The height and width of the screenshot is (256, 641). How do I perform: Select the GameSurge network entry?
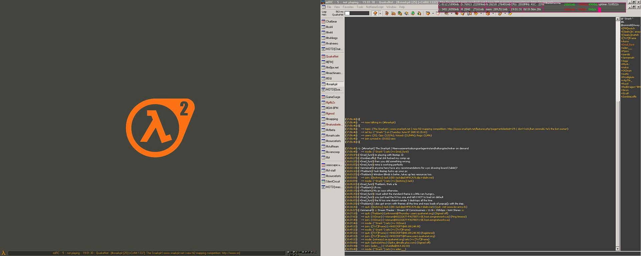point(333,97)
